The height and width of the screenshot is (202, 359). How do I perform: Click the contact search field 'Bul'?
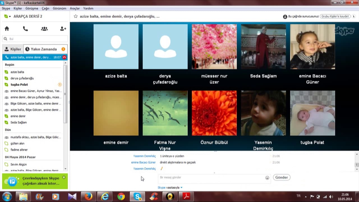point(35,39)
